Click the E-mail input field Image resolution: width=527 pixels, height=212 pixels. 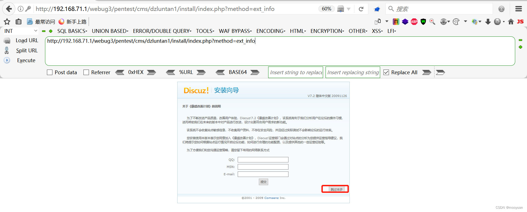[263, 174]
